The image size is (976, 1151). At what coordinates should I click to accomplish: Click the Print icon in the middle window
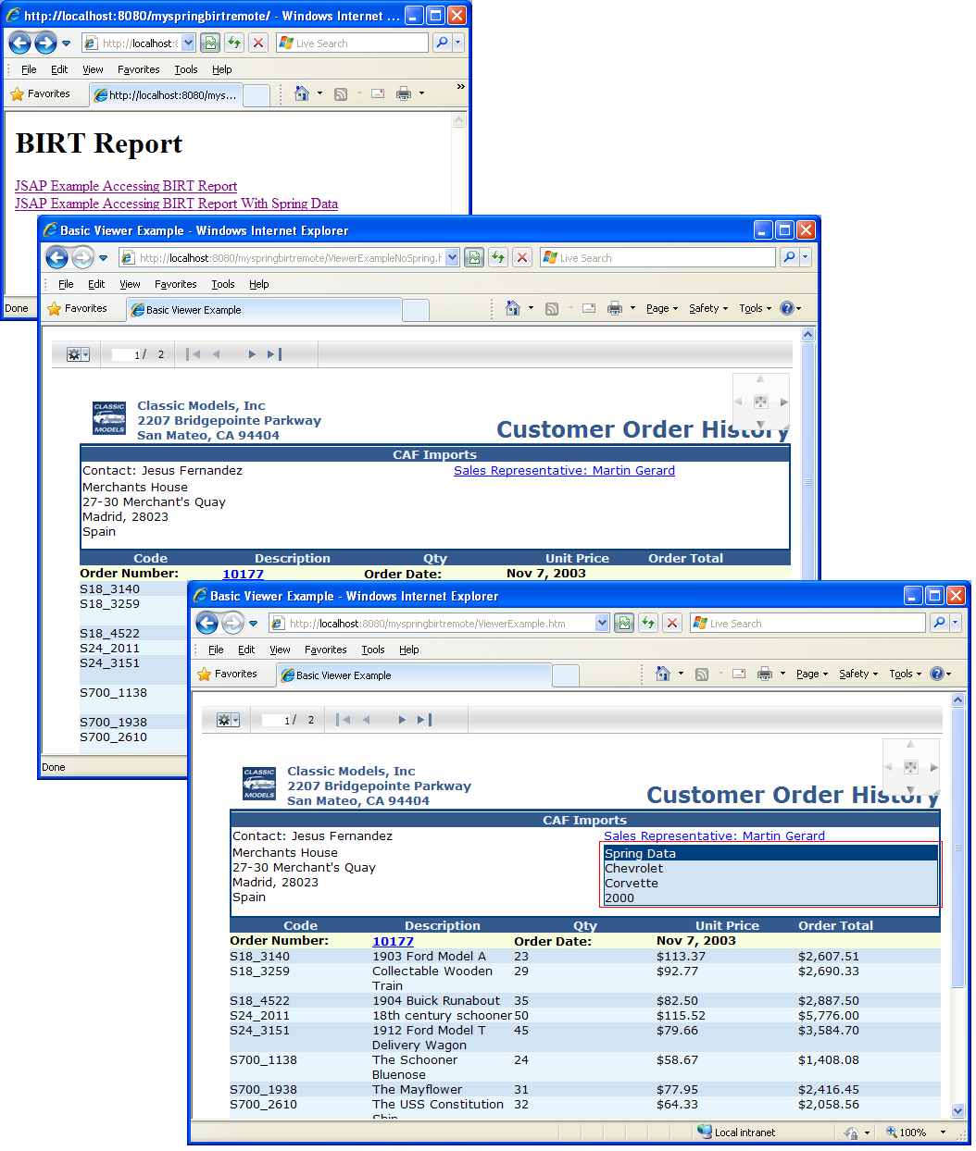[x=615, y=308]
